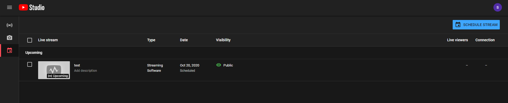The image size is (508, 103).
Task: Open the hamburger navigation menu
Action: 10,7
